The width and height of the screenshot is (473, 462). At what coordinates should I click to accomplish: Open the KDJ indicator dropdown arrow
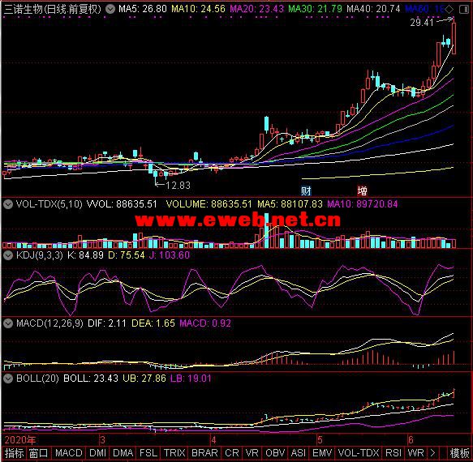click(8, 255)
